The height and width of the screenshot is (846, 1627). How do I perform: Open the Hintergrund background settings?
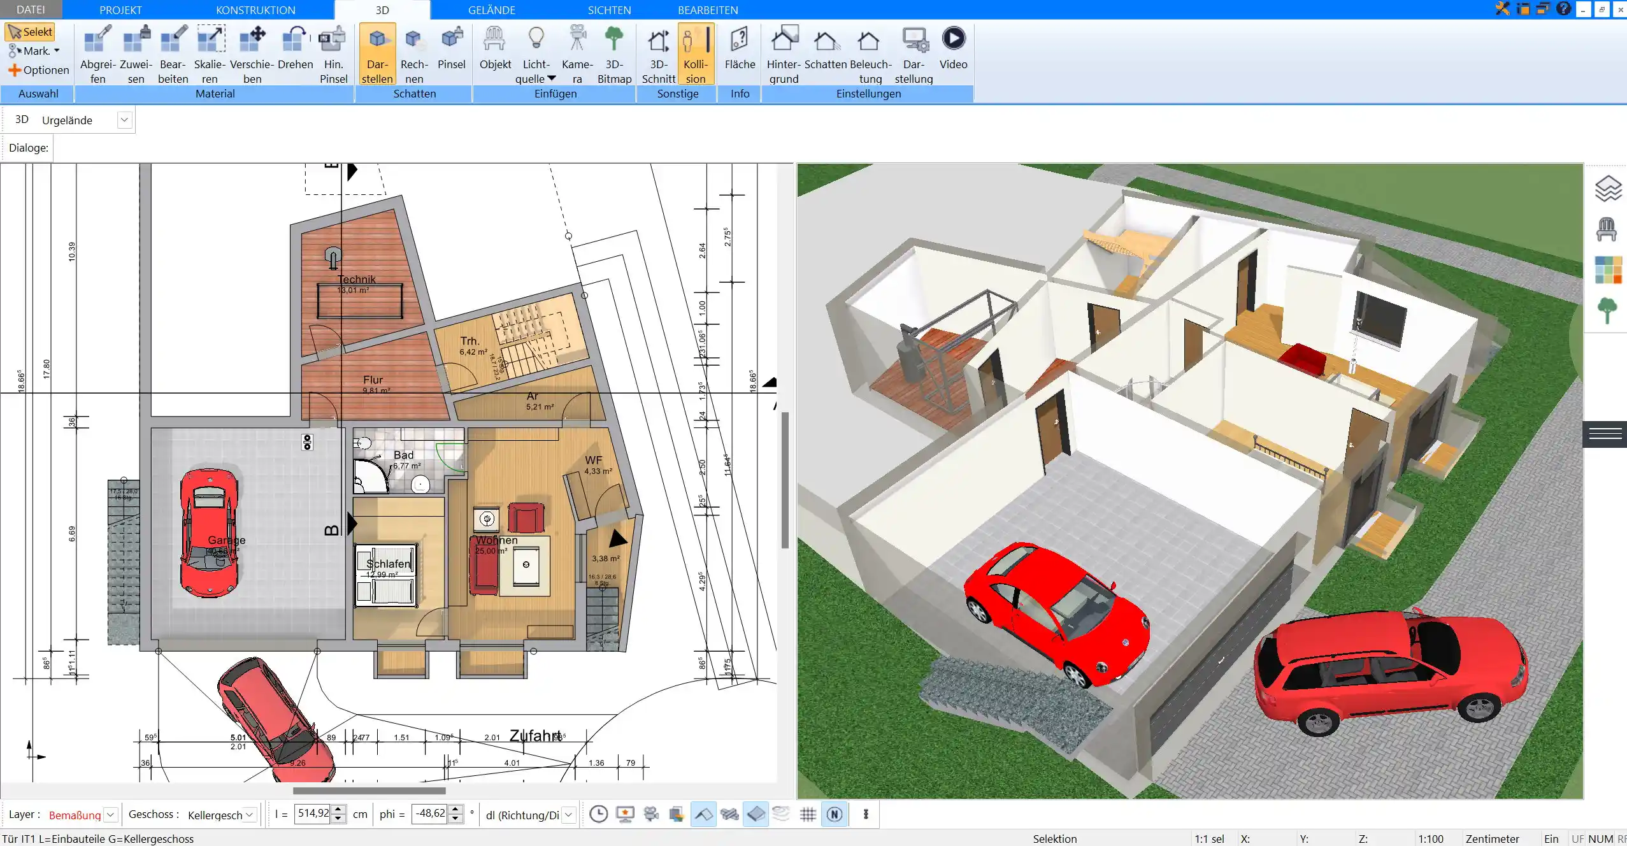click(784, 54)
